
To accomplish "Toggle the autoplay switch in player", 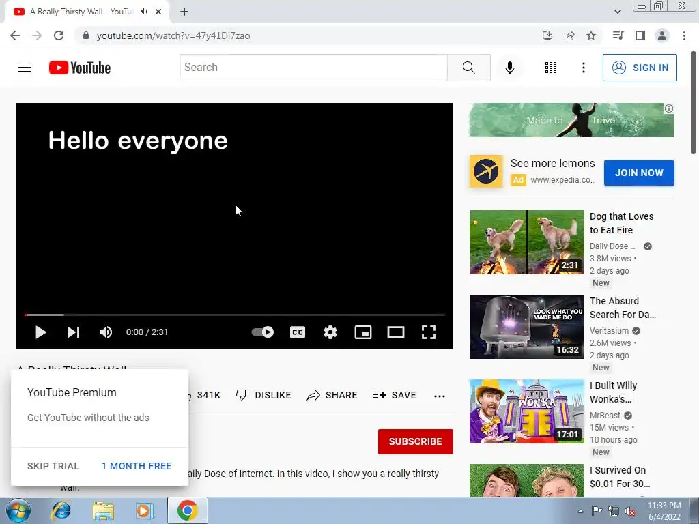I will [263, 332].
